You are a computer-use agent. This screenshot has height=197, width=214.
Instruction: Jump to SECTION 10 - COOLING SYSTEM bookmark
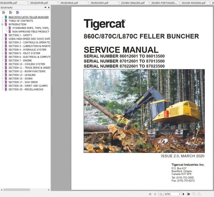[27, 64]
